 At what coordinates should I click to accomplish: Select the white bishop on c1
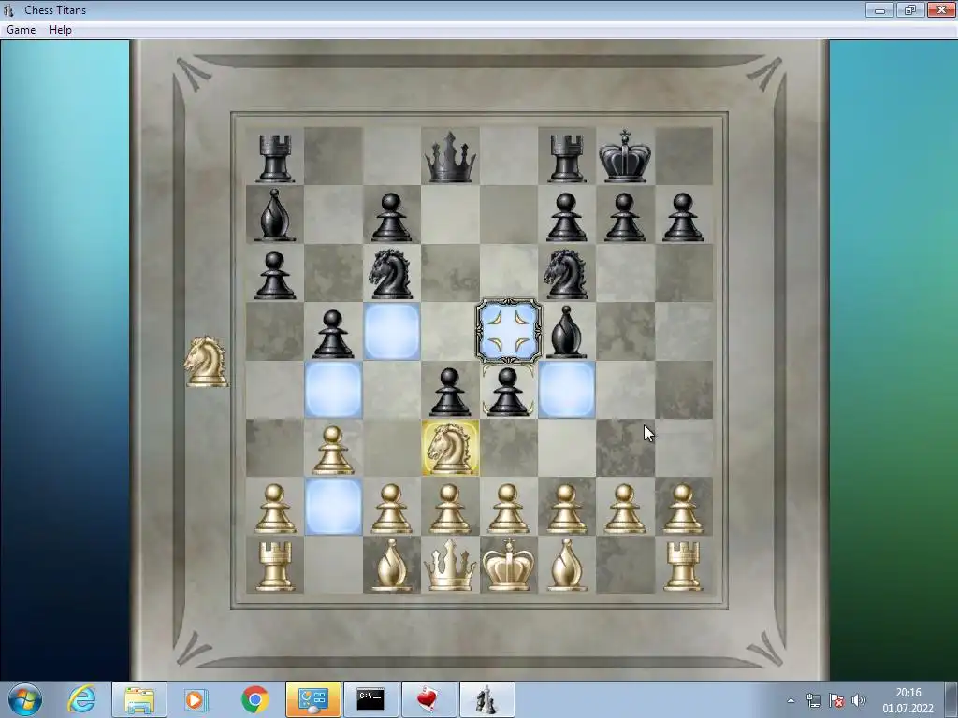[392, 566]
